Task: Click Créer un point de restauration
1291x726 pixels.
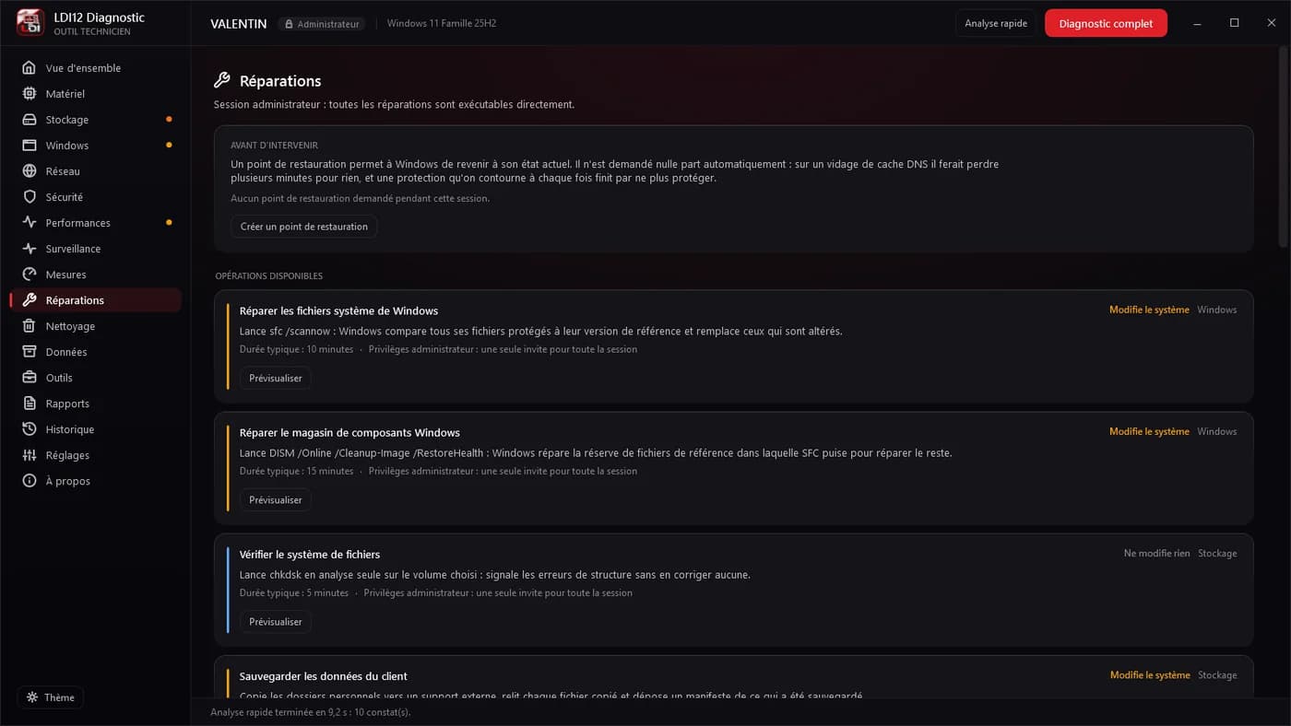Action: pyautogui.click(x=304, y=227)
